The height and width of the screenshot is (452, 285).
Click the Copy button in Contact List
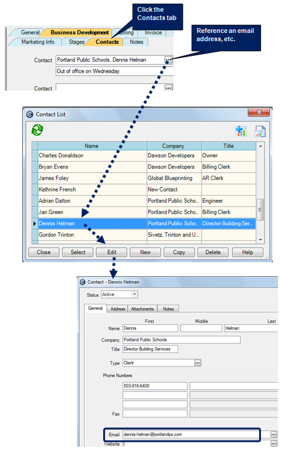(x=179, y=252)
